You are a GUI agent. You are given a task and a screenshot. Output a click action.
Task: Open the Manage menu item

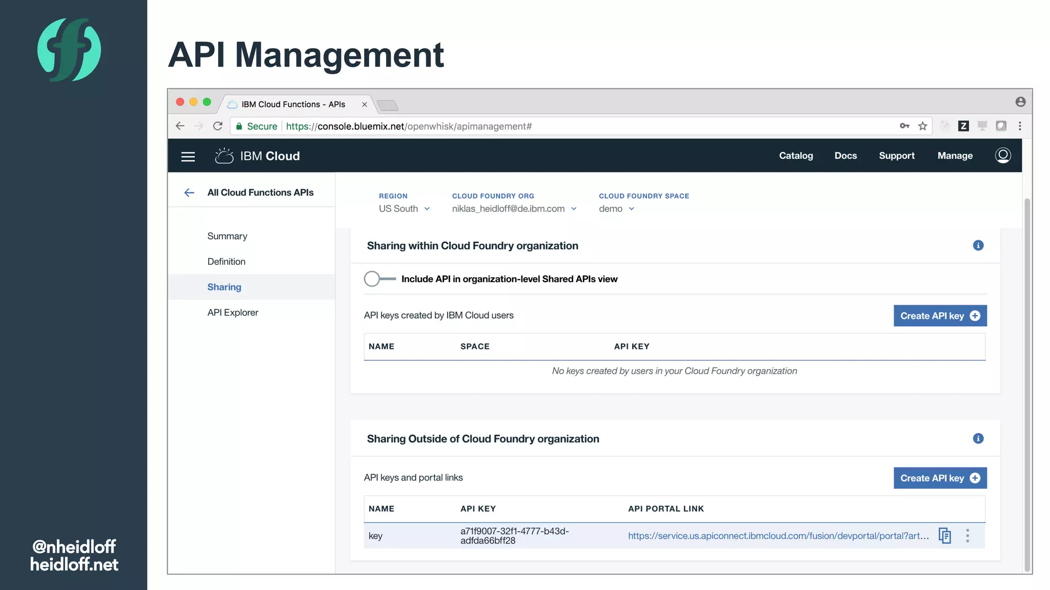955,156
